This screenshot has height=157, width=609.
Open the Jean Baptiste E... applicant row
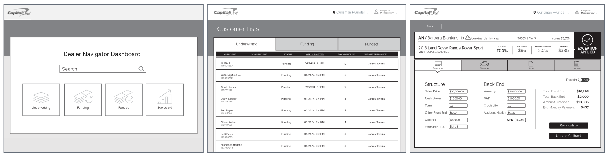307,75
